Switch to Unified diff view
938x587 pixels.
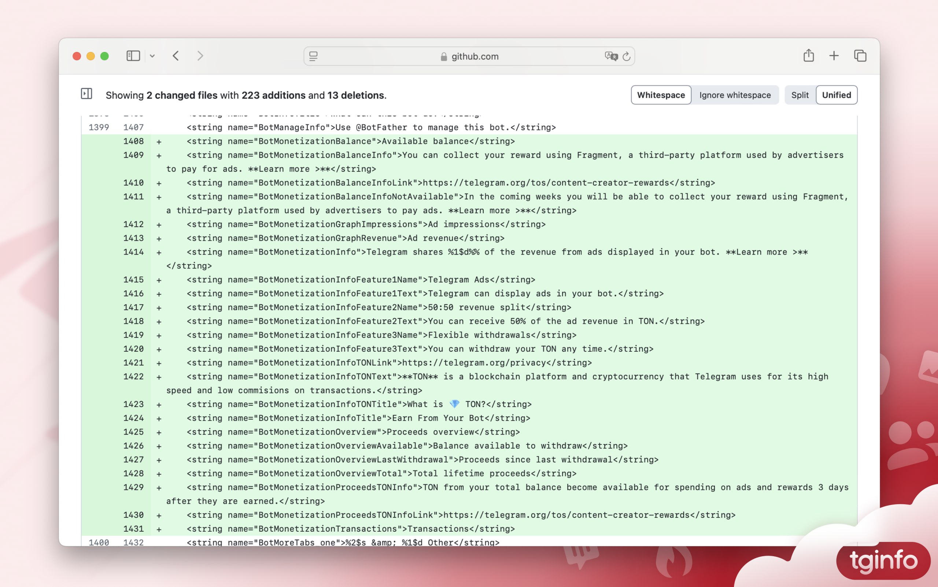click(836, 95)
